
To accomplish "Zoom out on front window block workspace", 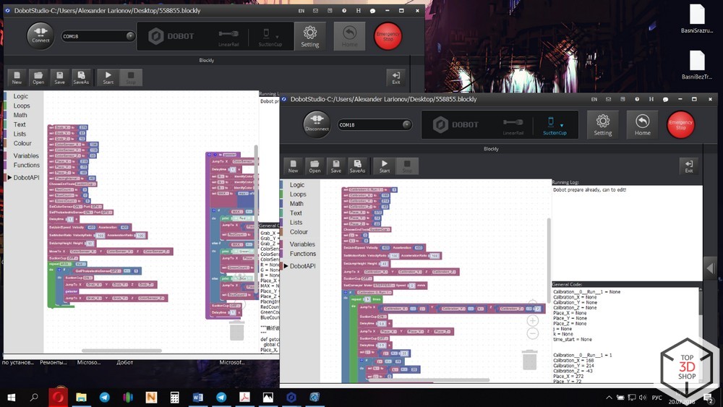I will pos(533,334).
